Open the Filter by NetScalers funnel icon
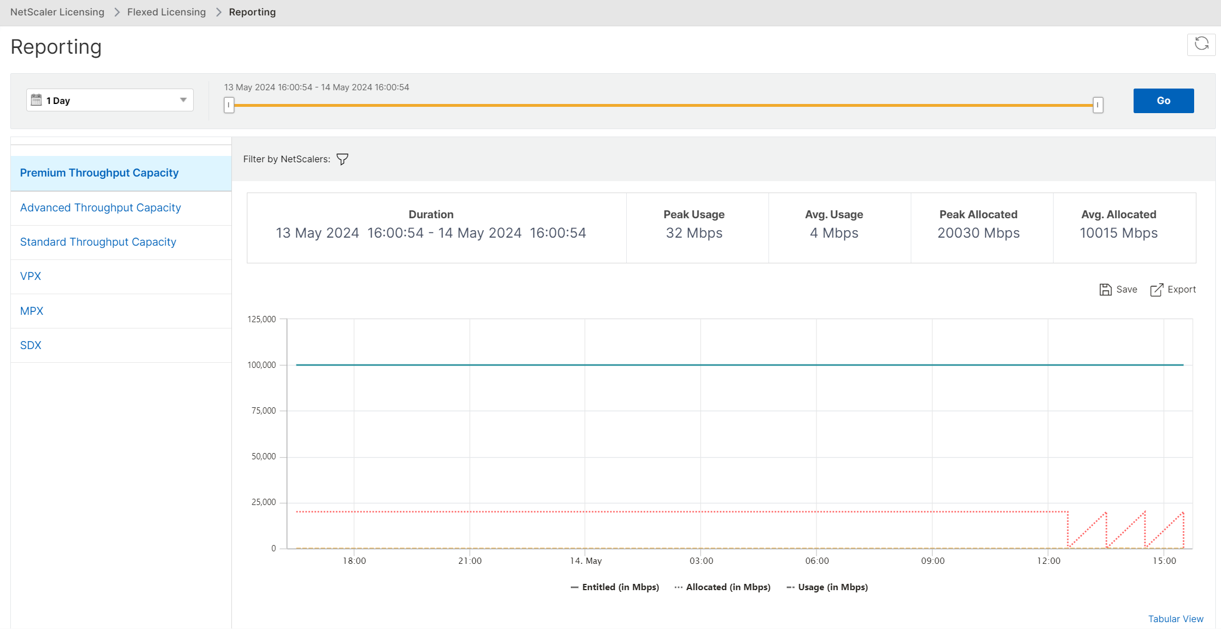This screenshot has height=629, width=1221. [342, 159]
